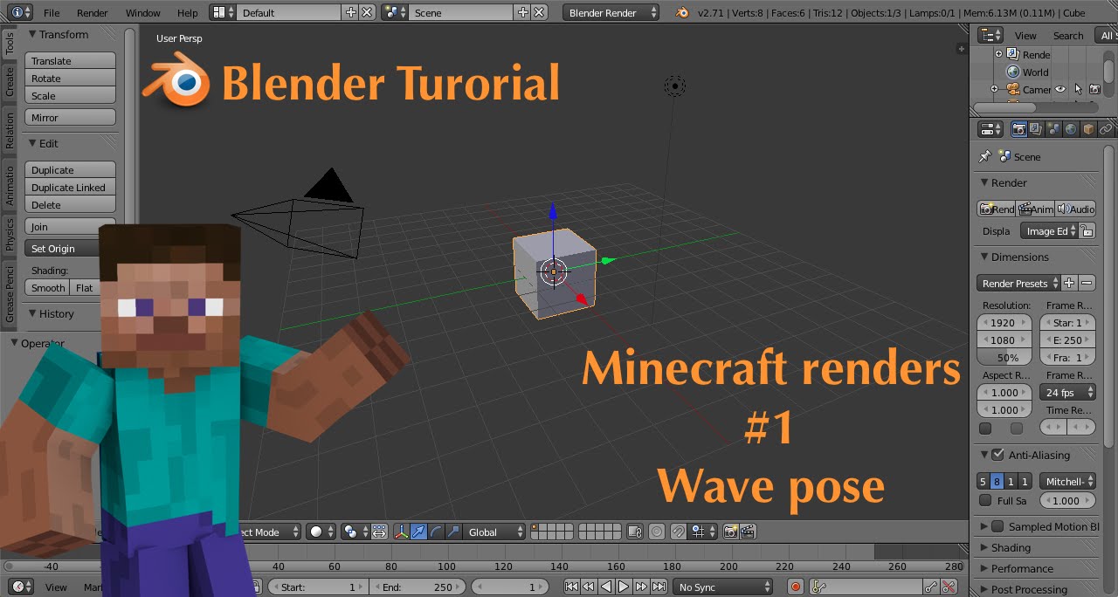This screenshot has height=597, width=1118.
Task: Open the Window menu
Action: [x=143, y=13]
